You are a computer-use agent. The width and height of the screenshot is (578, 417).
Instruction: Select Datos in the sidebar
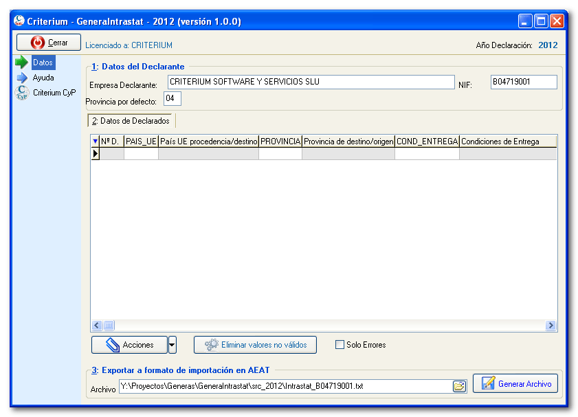pyautogui.click(x=43, y=63)
